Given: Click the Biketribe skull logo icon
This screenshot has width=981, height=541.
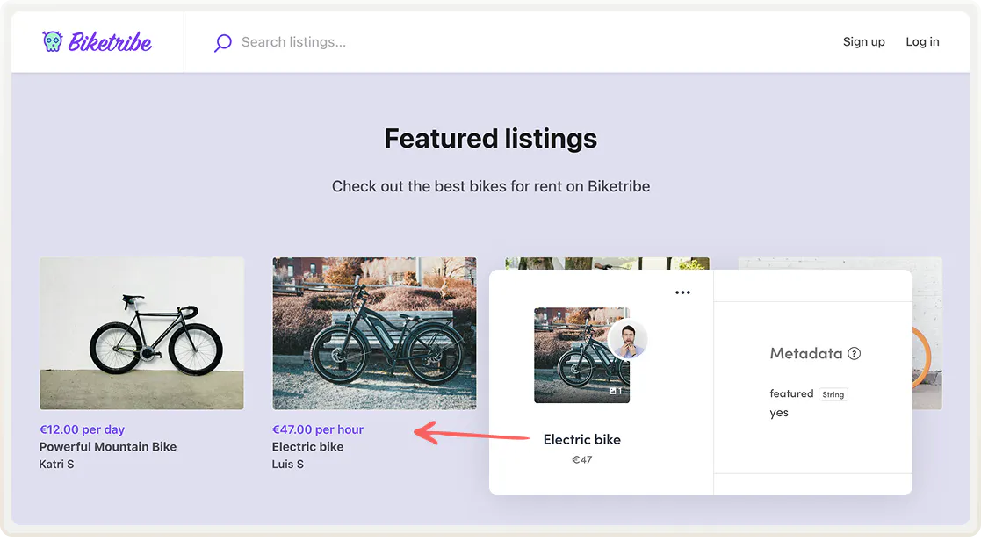Looking at the screenshot, I should tap(53, 41).
